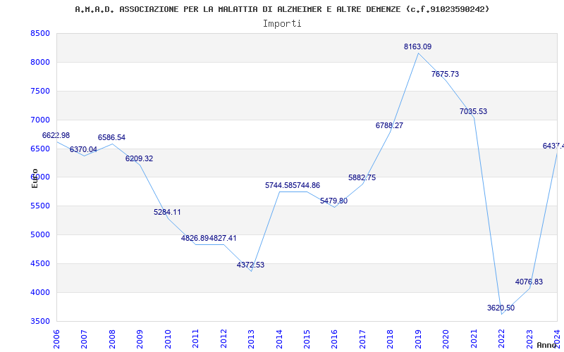The image size is (564, 352).
Task: Click x-axis year 2009
Action: tap(140, 339)
